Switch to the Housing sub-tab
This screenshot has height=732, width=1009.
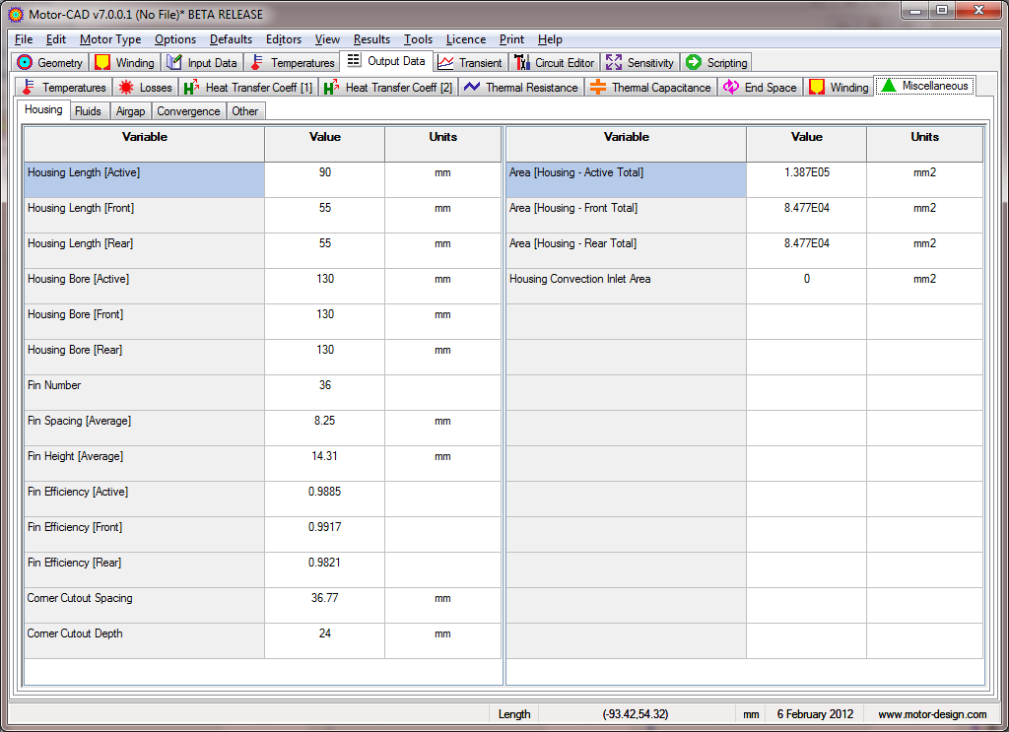click(x=43, y=109)
